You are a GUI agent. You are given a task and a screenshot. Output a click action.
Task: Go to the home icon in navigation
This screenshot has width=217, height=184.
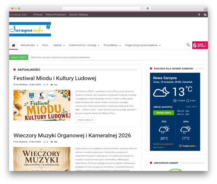coord(13,45)
